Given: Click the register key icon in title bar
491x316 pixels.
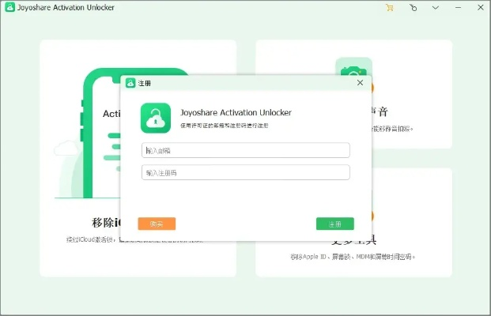Looking at the screenshot, I should point(413,8).
